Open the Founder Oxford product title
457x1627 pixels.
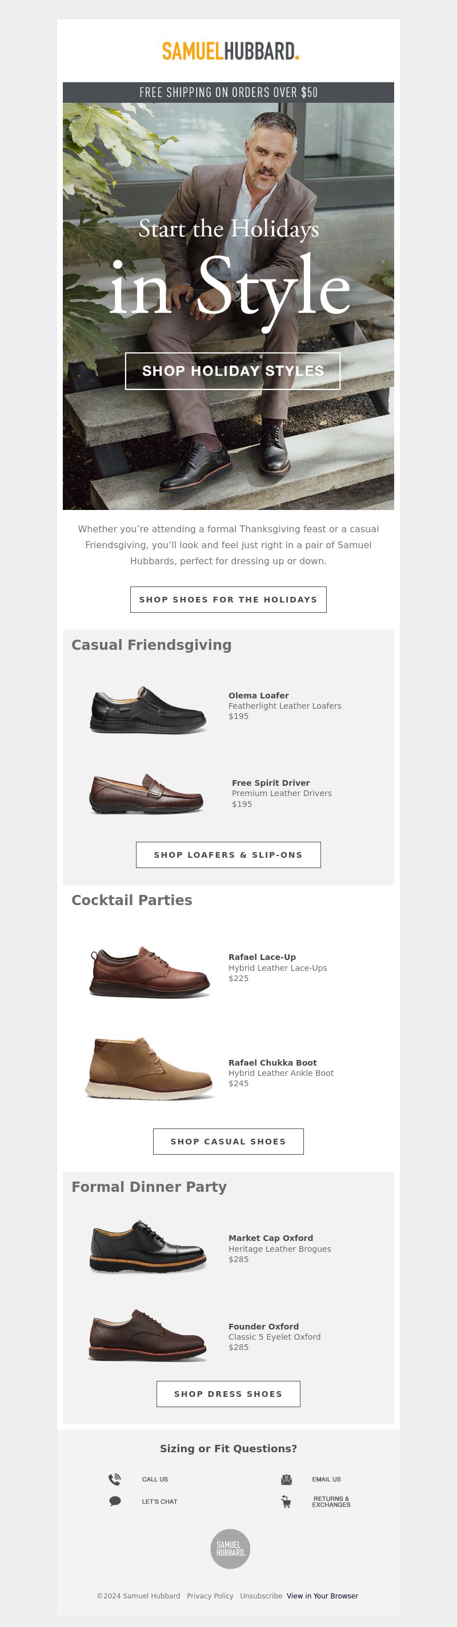[x=263, y=1327]
